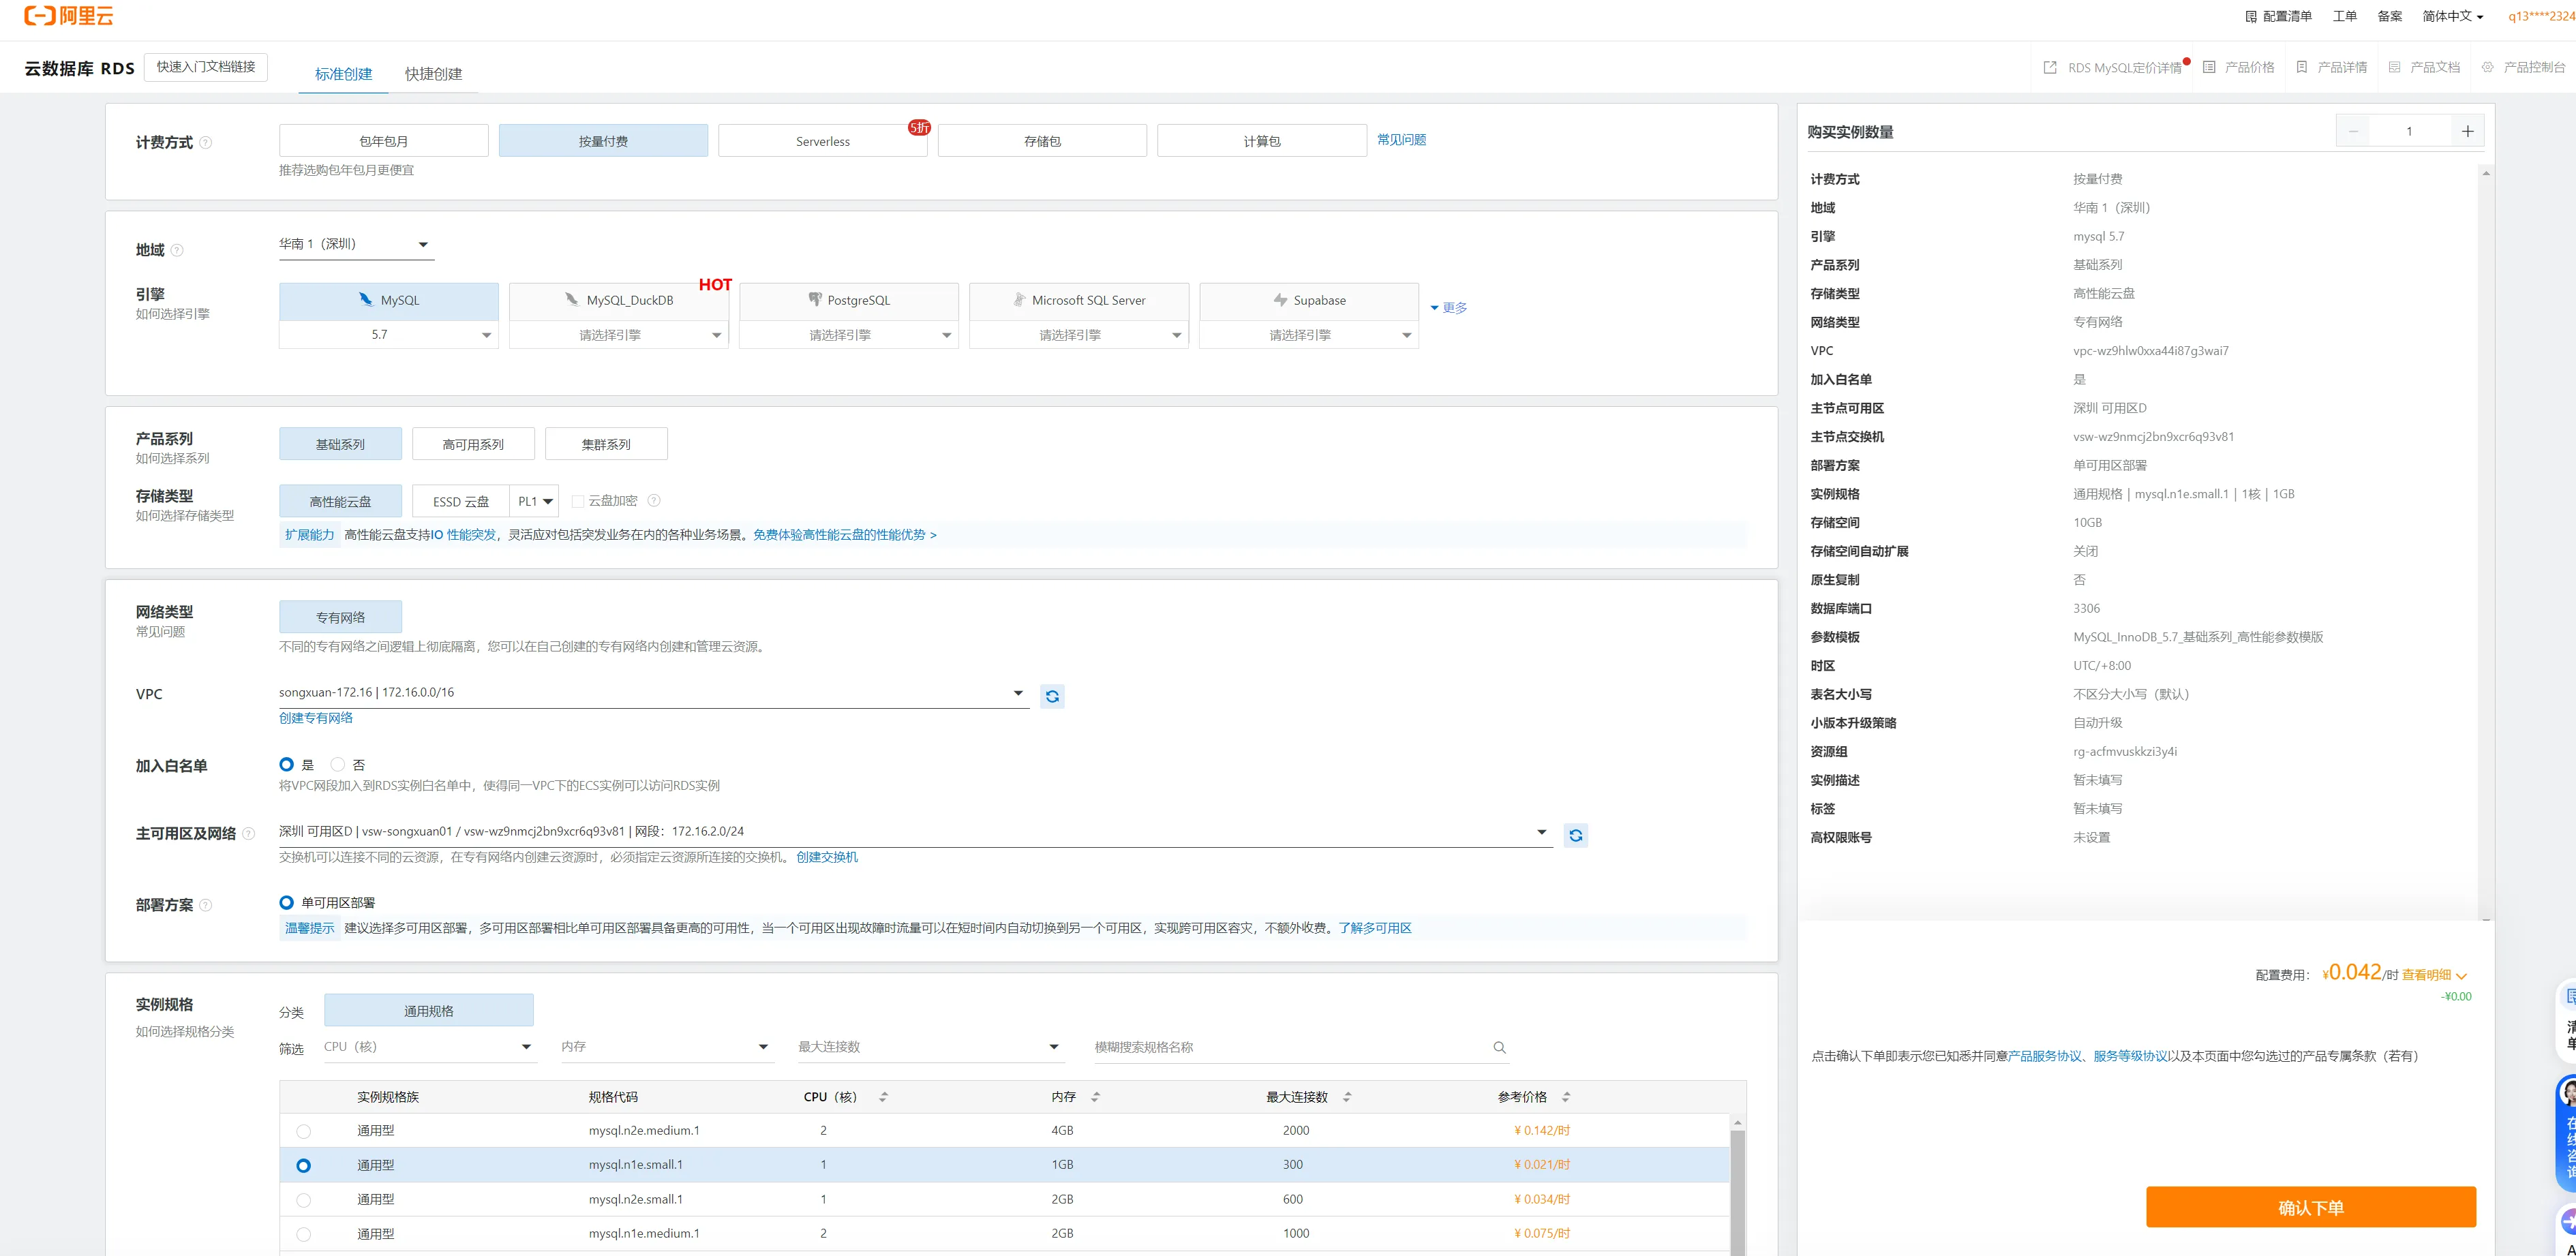Refresh the primary zone switch list

coord(1575,835)
